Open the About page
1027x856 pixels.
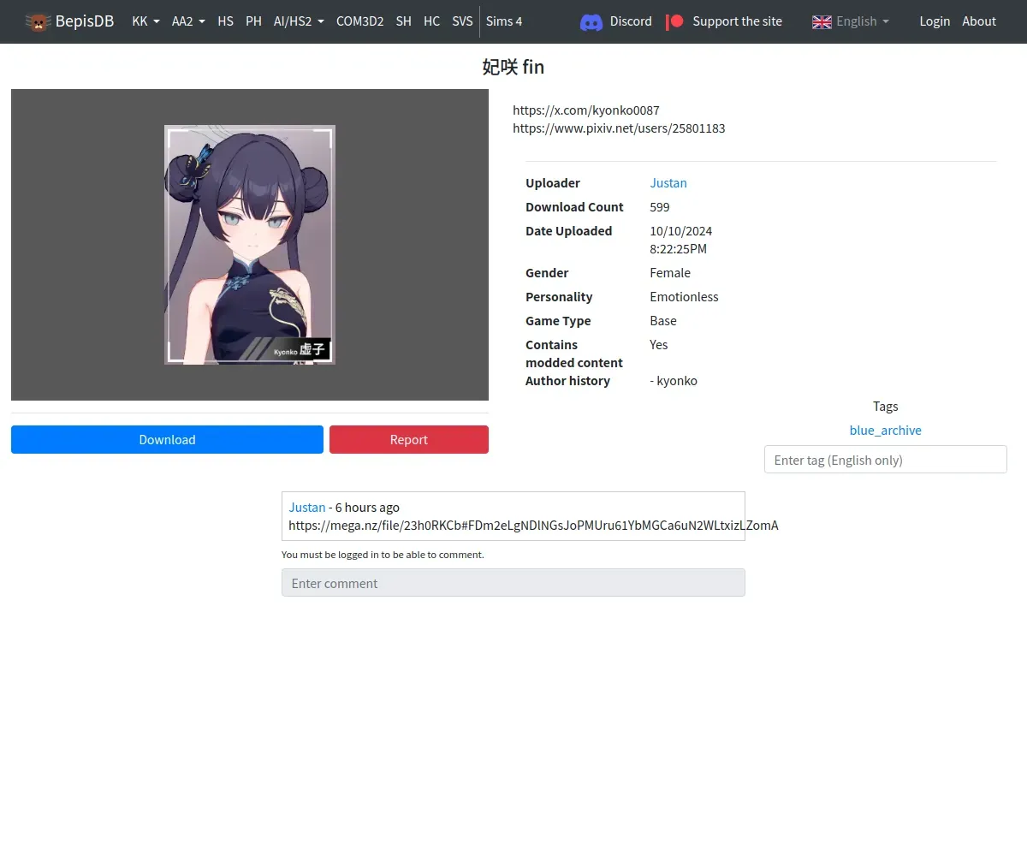click(x=979, y=21)
